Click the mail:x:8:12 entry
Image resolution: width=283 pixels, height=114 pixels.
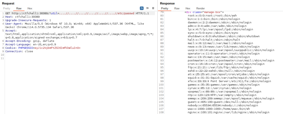[220, 43]
